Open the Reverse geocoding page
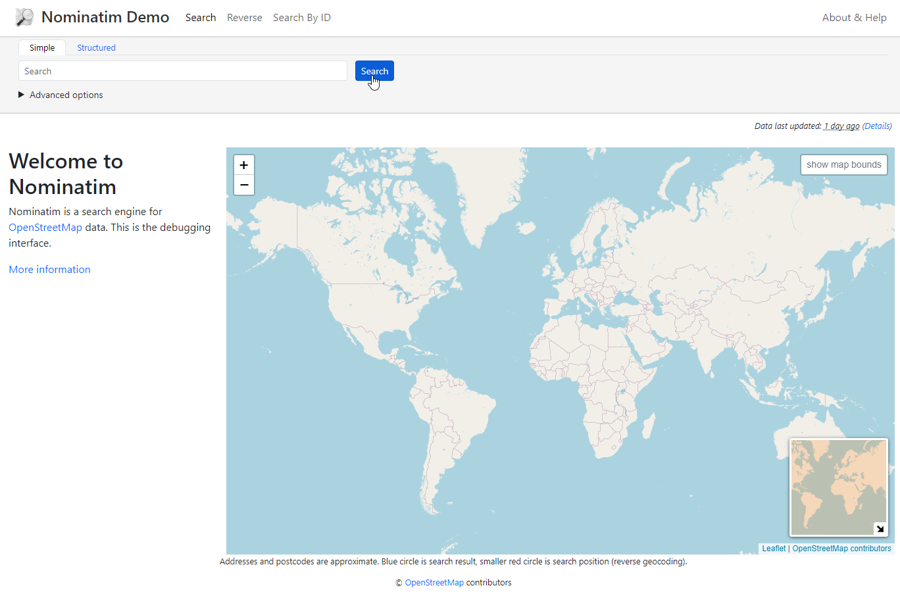 244,17
